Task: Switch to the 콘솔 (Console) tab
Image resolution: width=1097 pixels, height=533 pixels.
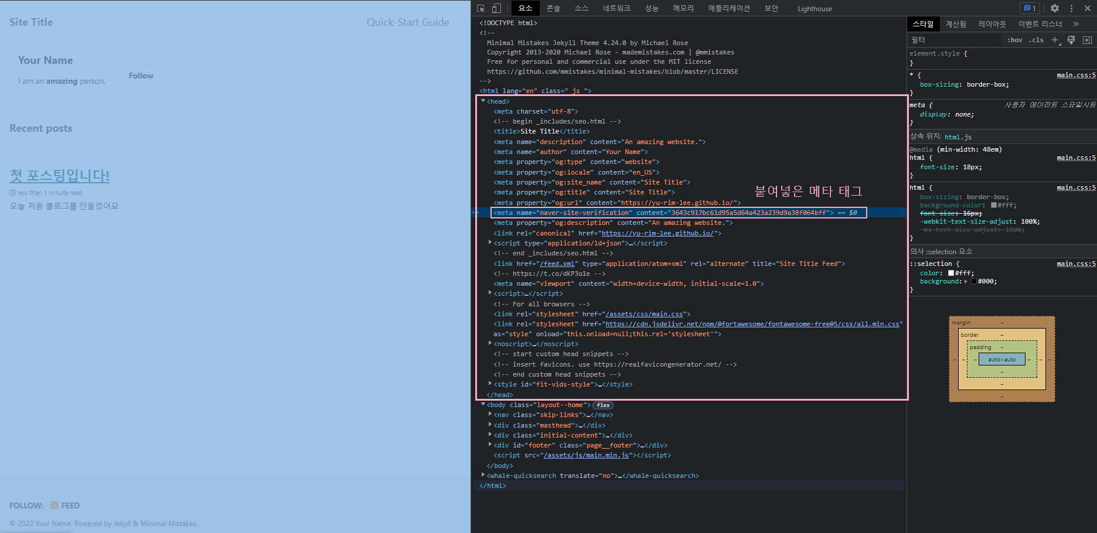Action: 553,8
